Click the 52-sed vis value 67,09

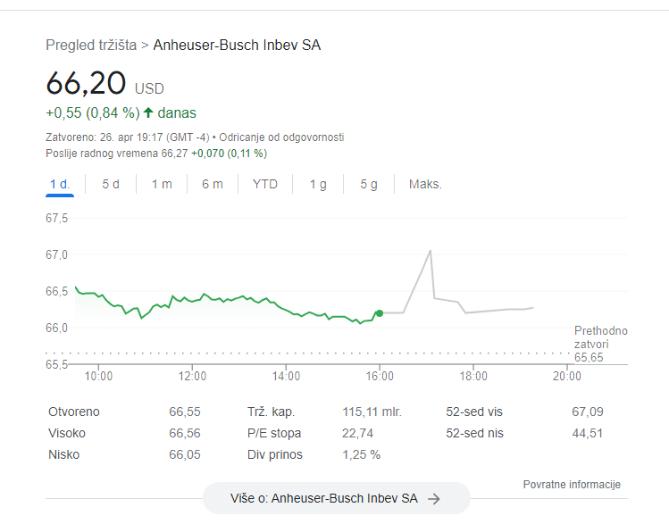click(588, 412)
